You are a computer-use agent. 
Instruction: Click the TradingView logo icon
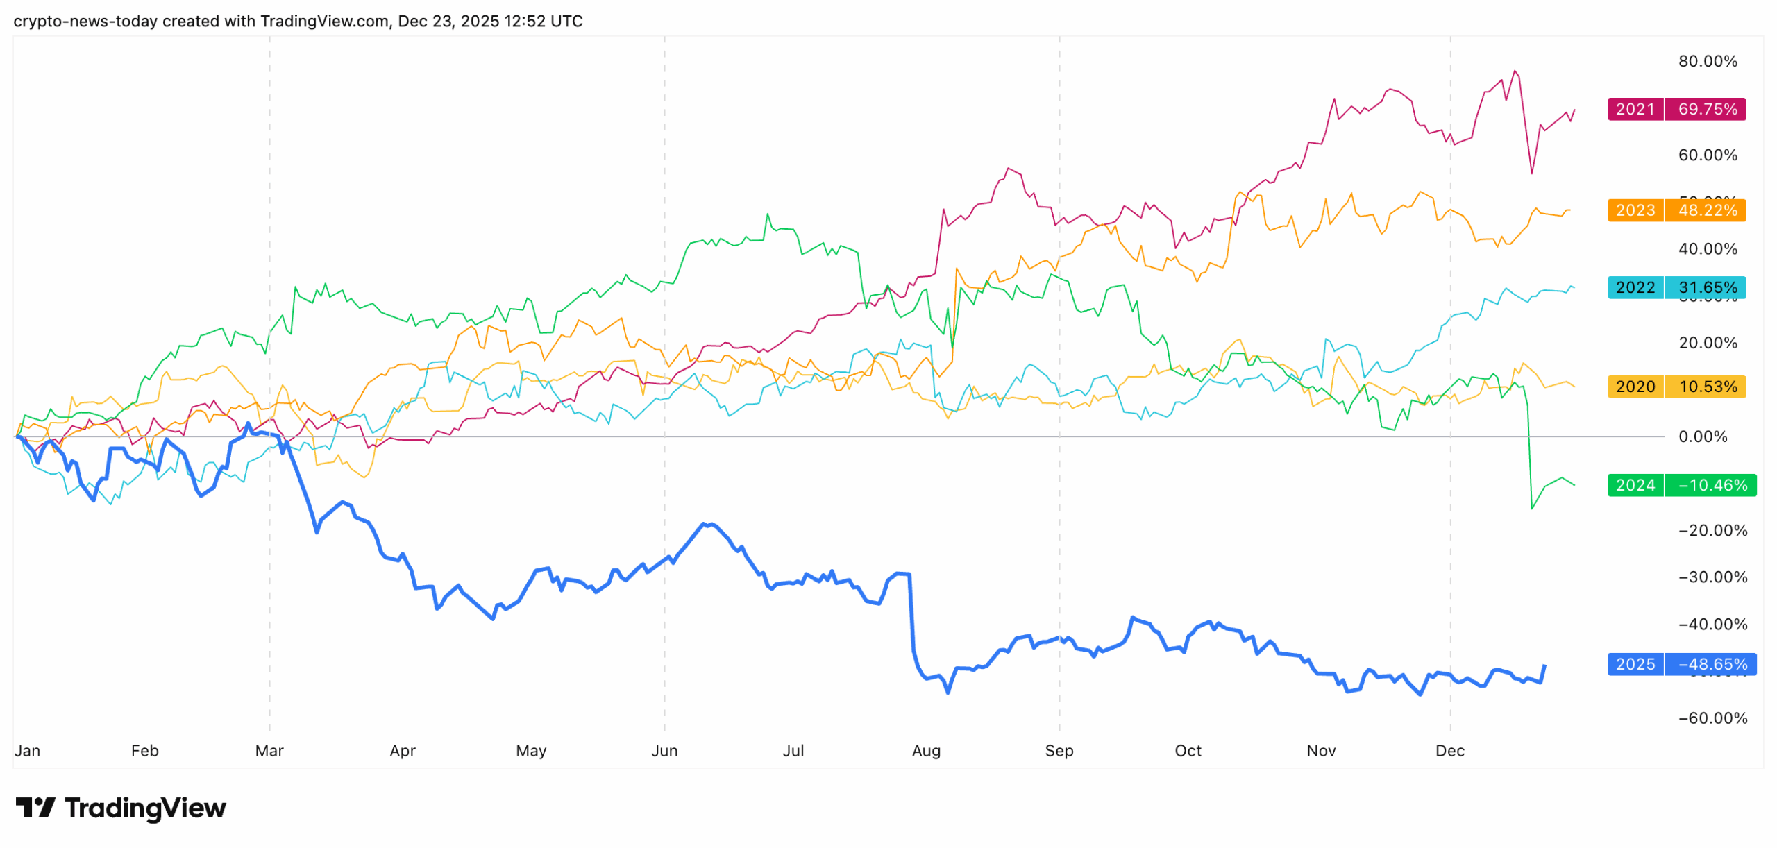pyautogui.click(x=35, y=807)
